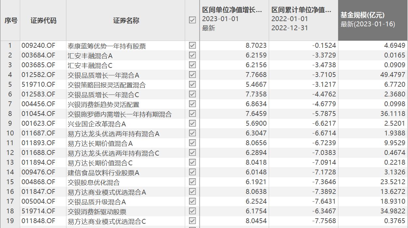This screenshot has width=408, height=228.
Task: Sort by the 序号 column header
Action: point(11,20)
